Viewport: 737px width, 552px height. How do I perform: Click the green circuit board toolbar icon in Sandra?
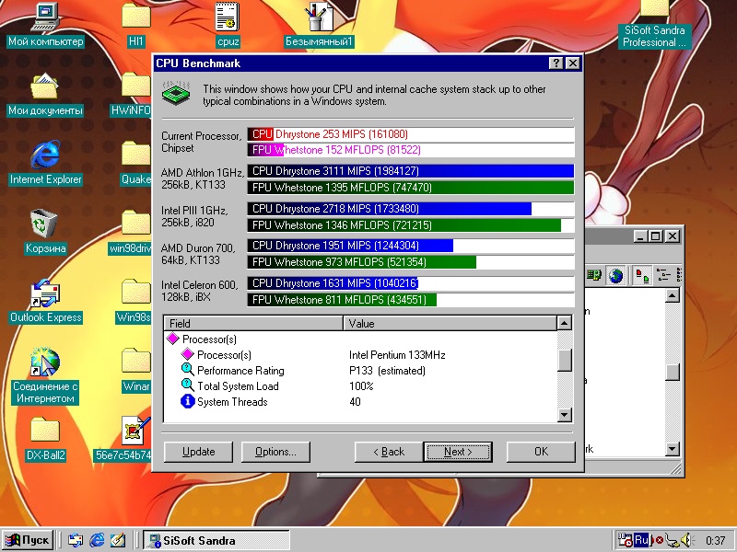pyautogui.click(x=593, y=275)
